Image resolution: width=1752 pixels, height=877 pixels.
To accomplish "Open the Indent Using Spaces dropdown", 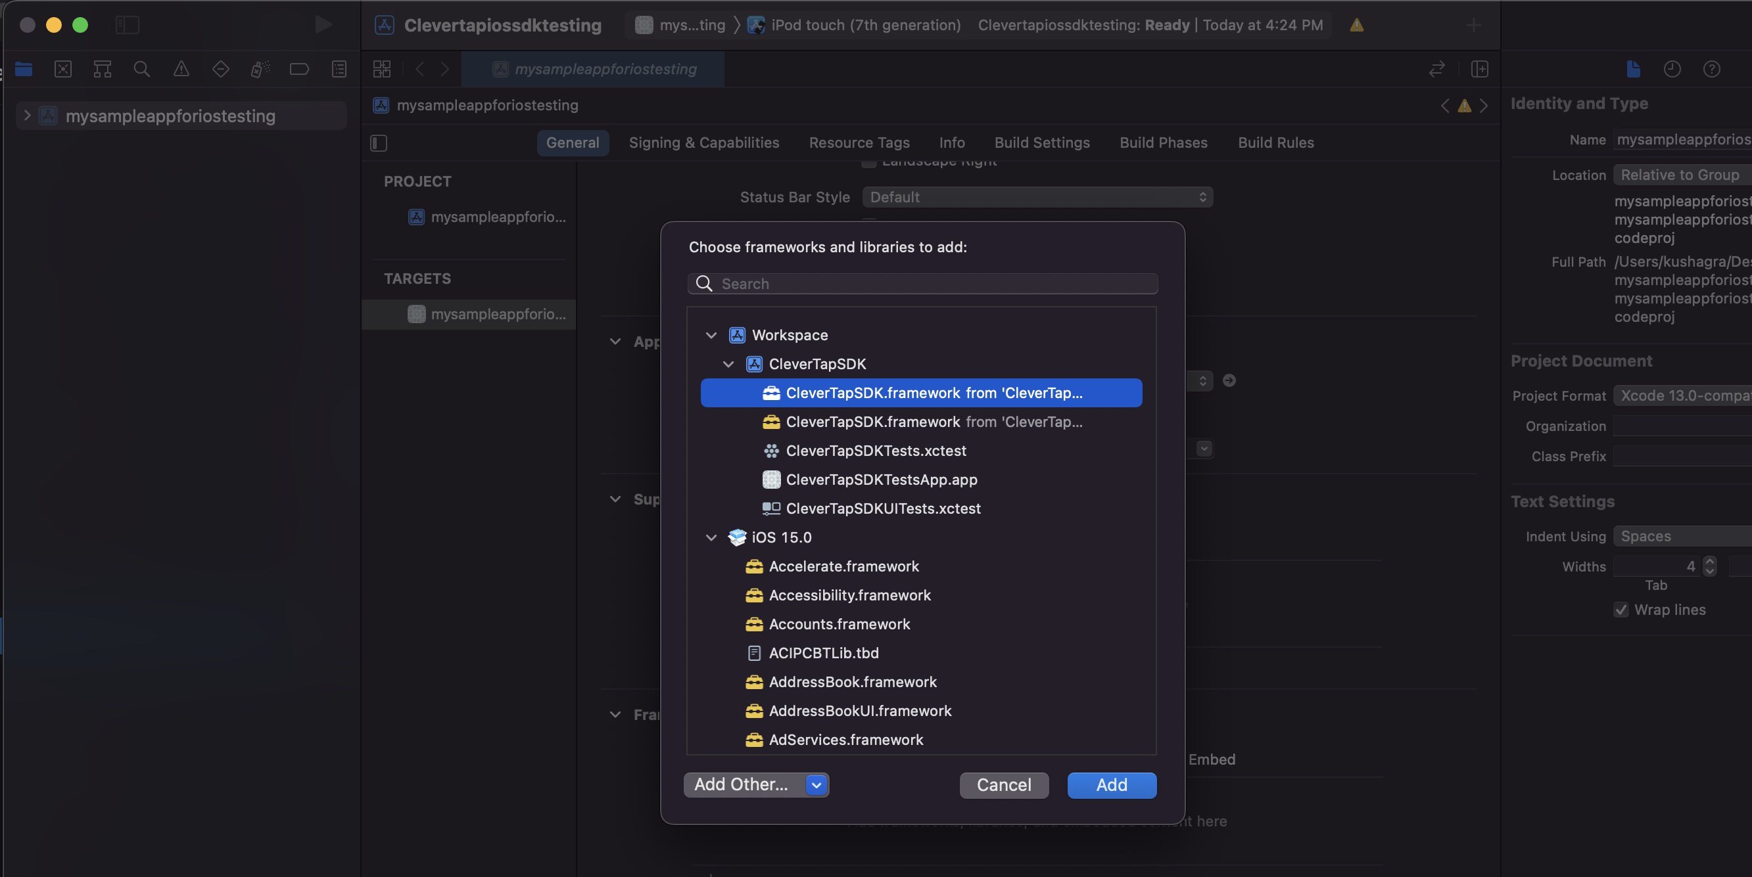I will coord(1682,537).
